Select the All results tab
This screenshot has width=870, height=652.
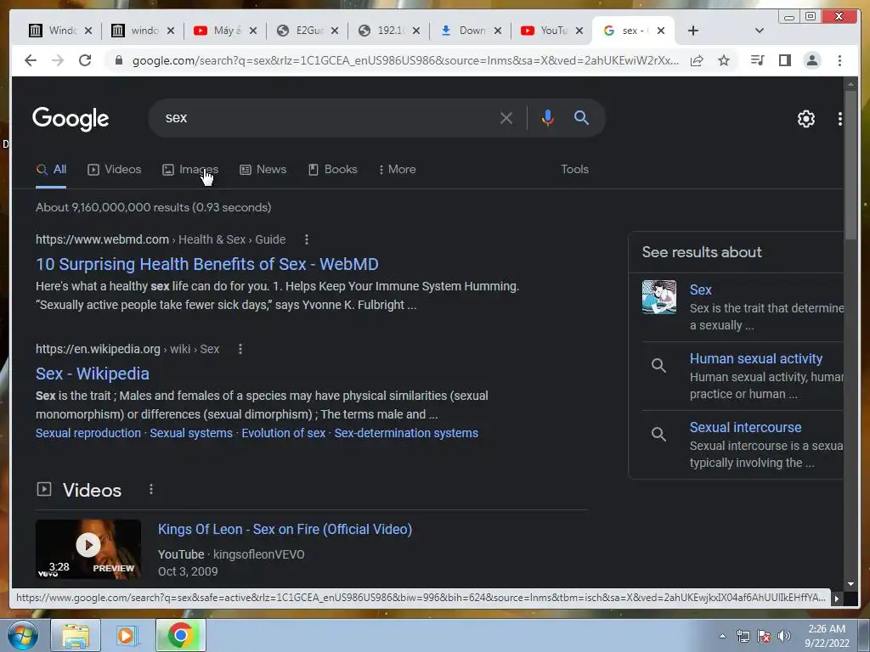coord(51,170)
